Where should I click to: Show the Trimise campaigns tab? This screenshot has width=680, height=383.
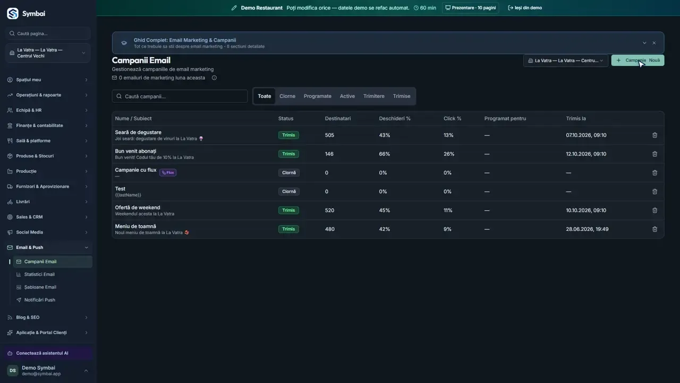click(x=402, y=96)
